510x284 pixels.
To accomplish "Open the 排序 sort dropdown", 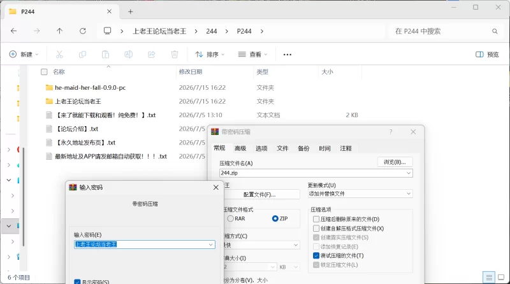I will pyautogui.click(x=210, y=54).
